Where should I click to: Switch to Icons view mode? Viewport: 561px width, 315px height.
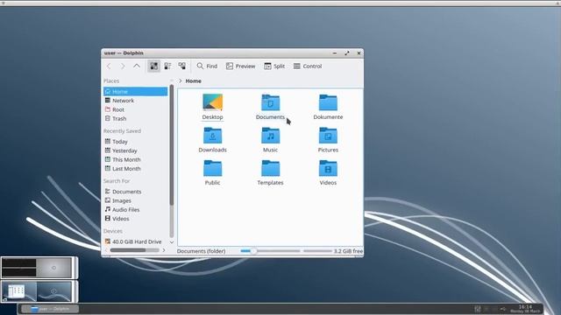[x=154, y=66]
